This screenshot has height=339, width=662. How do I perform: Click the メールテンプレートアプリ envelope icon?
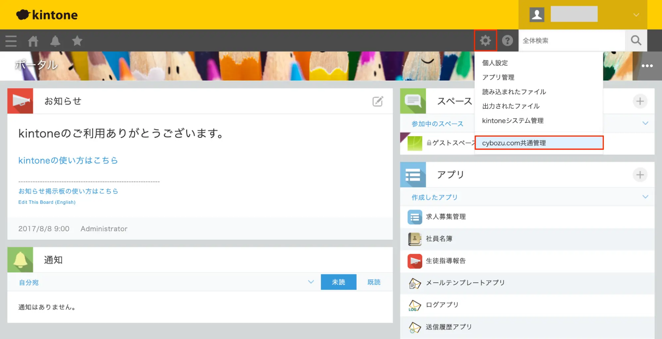pos(415,283)
